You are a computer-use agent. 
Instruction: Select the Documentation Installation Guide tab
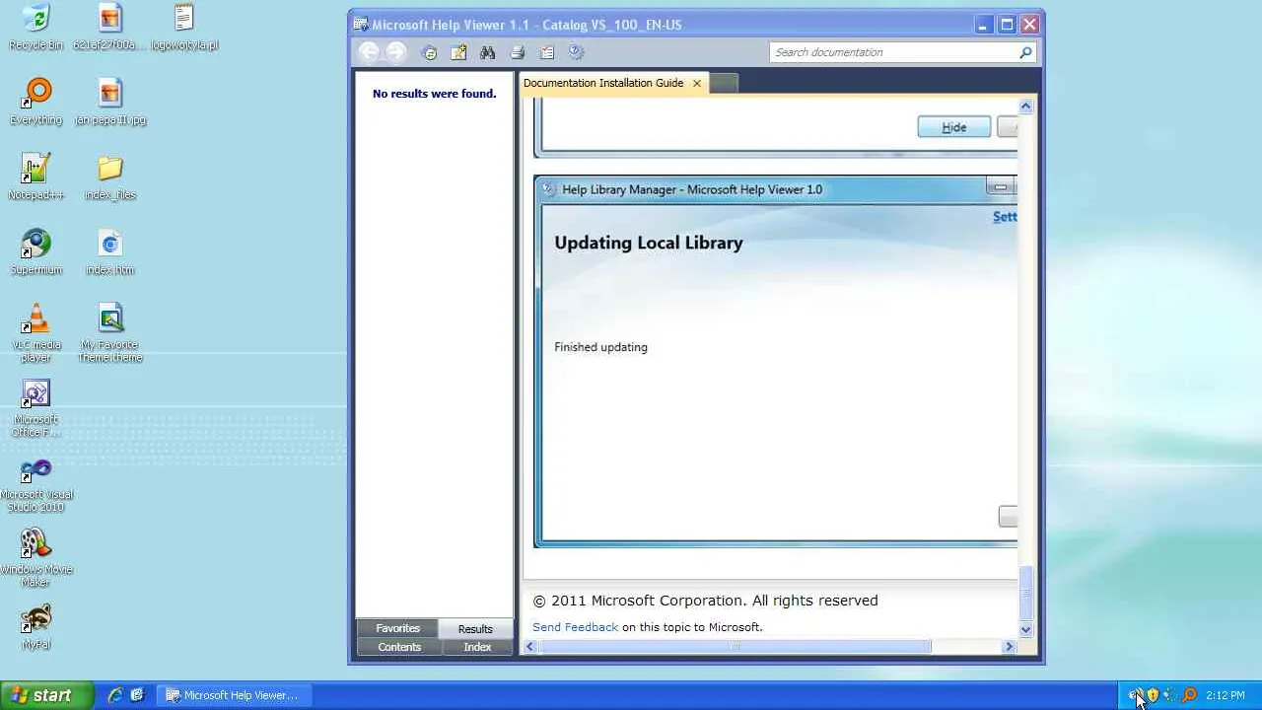click(603, 83)
